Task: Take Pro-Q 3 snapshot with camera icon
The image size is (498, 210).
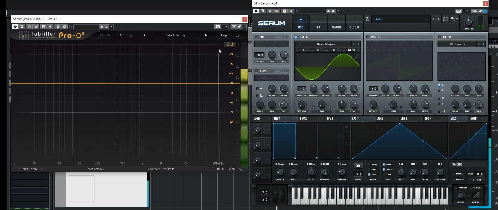Action: (x=217, y=27)
